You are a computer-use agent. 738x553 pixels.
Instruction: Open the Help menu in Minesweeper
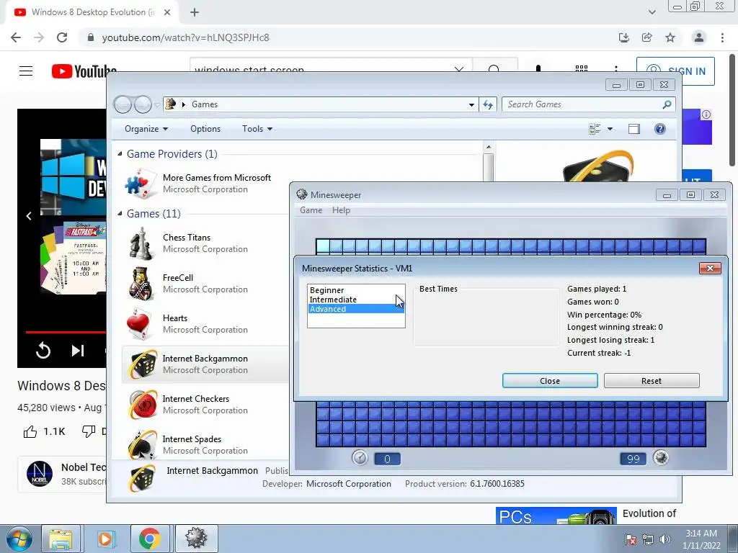pos(341,210)
